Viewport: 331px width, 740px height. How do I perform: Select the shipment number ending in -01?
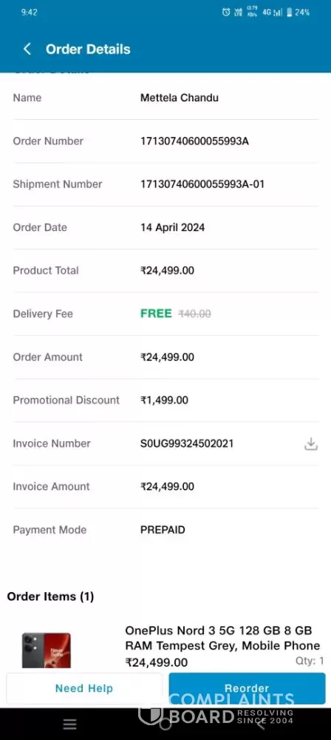click(202, 184)
